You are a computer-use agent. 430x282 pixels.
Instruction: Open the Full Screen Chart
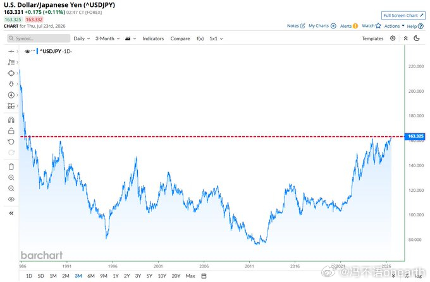point(403,16)
